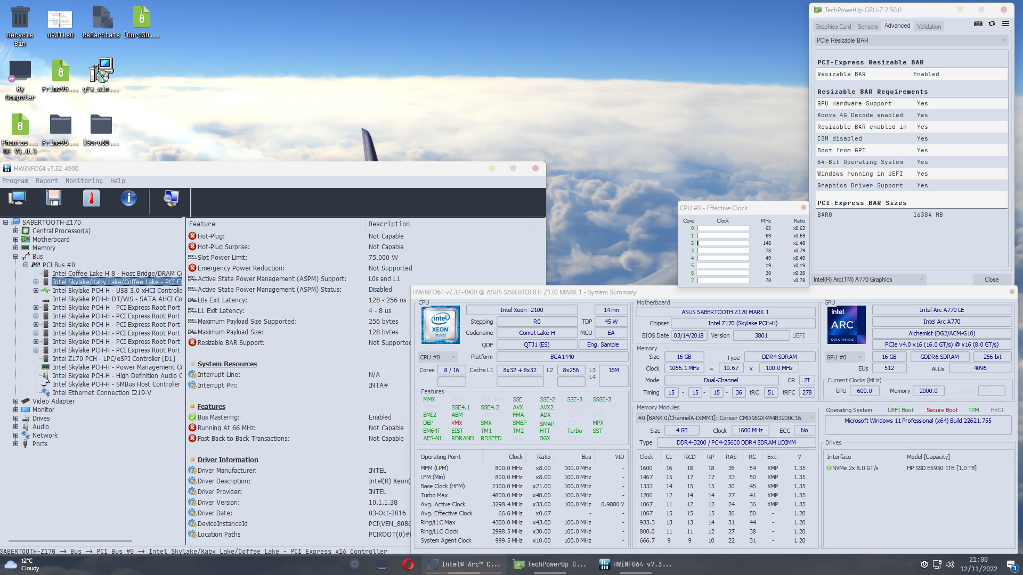Select the Resizable BAR Support row

pos(298,343)
